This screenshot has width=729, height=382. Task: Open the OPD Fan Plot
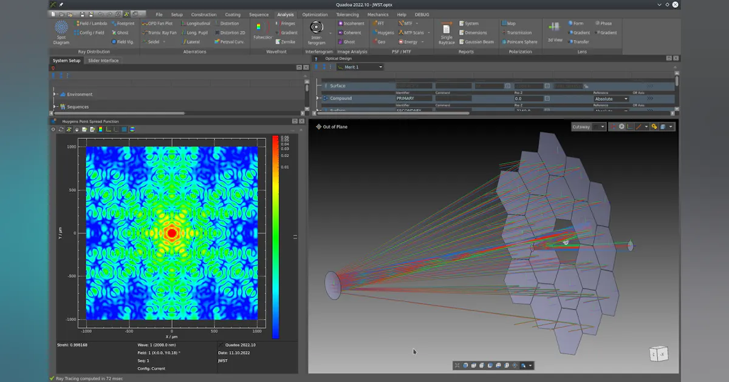pyautogui.click(x=158, y=23)
